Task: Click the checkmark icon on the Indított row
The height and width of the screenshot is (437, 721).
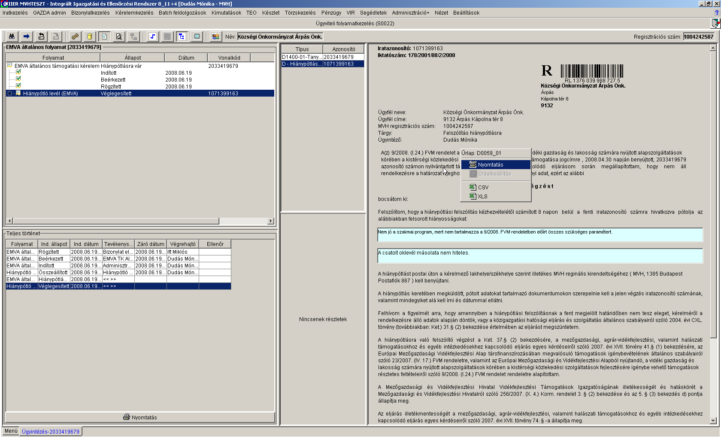Action: [x=18, y=72]
